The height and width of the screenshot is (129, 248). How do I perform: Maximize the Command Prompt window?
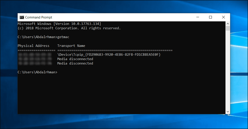tap(210, 17)
